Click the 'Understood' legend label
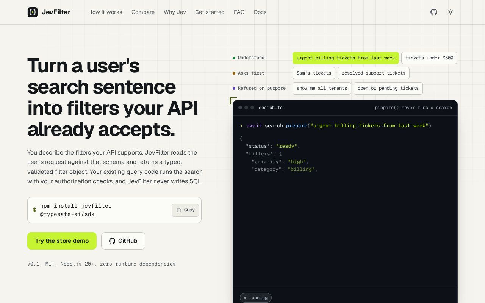The width and height of the screenshot is (485, 303). pos(251,58)
